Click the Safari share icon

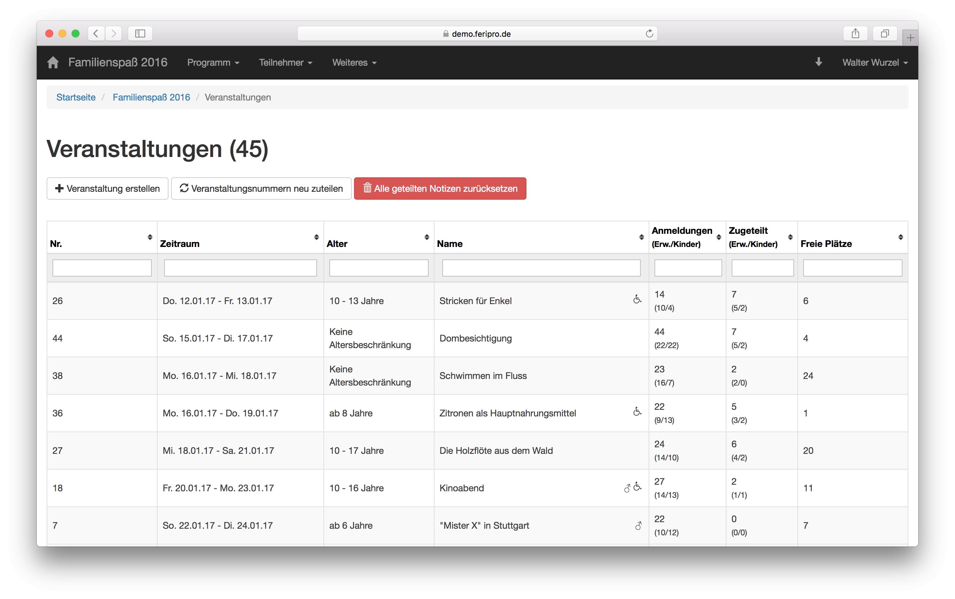pos(855,34)
